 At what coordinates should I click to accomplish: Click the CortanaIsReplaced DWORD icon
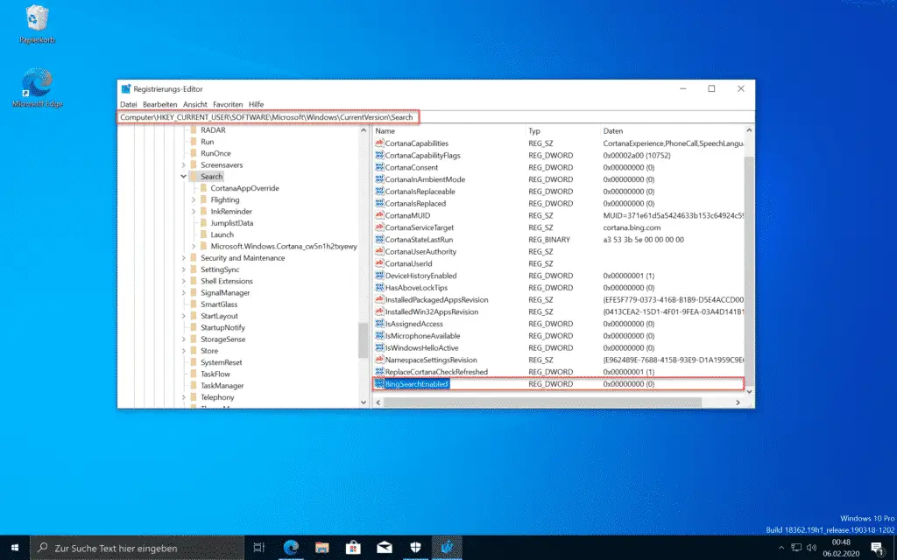379,203
